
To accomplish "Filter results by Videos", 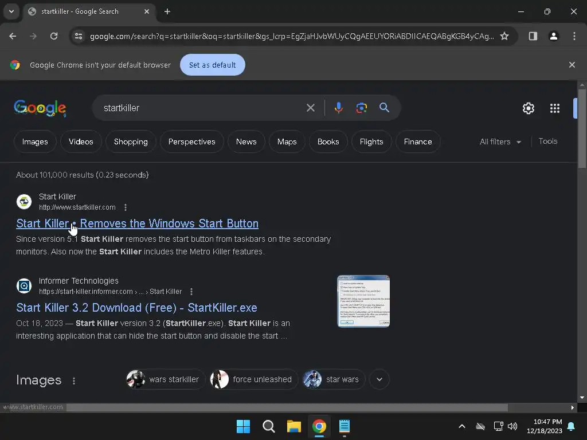I will 81,142.
